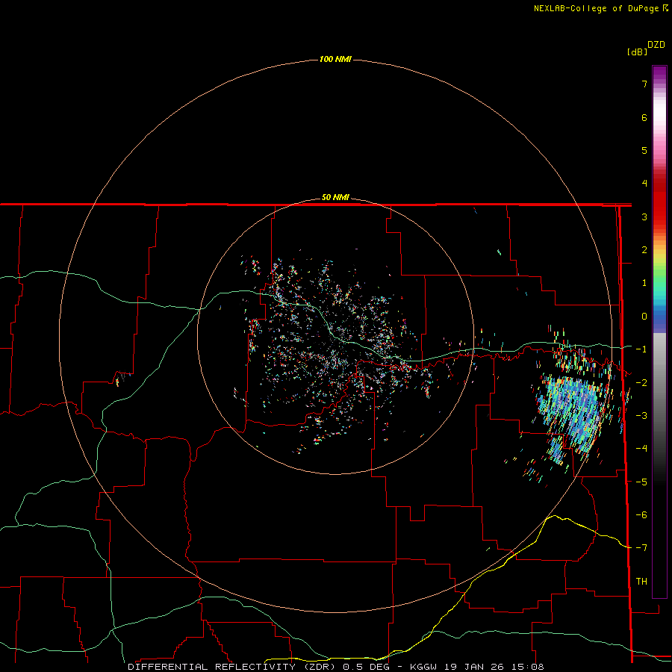Click the -3 value on the color scale
This screenshot has width=672, height=672.
(x=641, y=416)
